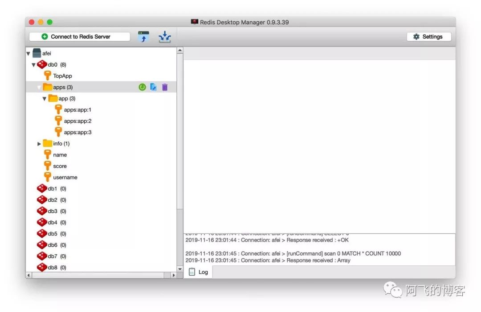Collapse the app (3) folder
Screen dimensions: 481x312
[x=45, y=99]
